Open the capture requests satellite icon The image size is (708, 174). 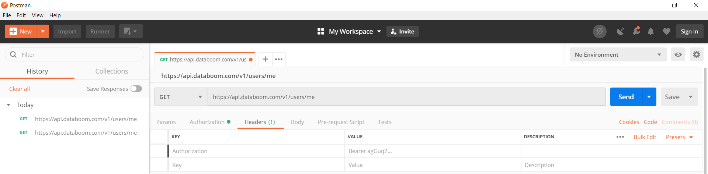(x=621, y=32)
